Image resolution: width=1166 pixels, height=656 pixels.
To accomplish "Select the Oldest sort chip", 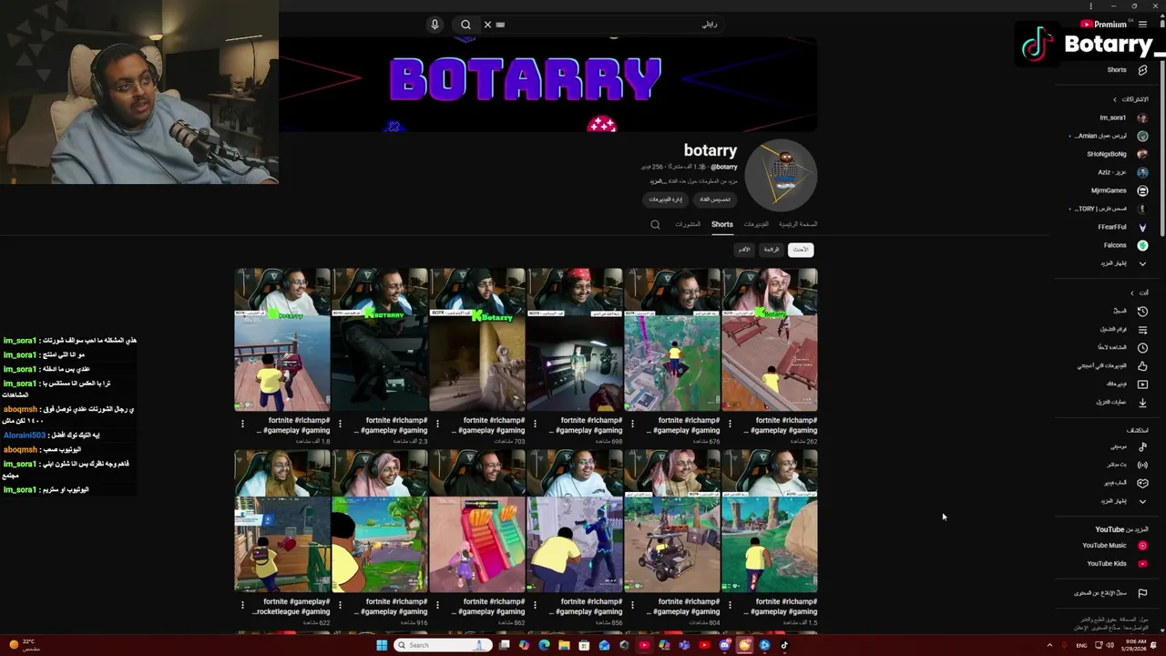I will 744,250.
